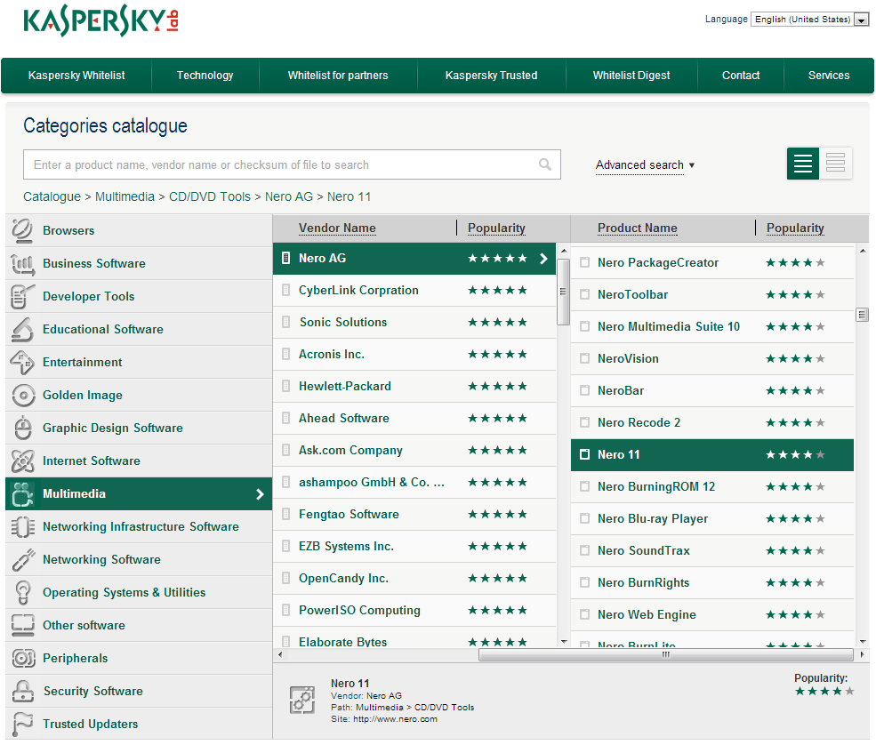Go to Multimedia breadcrumb link
The height and width of the screenshot is (745, 876).
tap(125, 196)
